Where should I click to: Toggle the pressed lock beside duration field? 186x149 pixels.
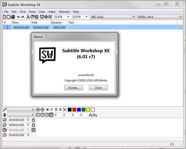[x=33, y=130]
